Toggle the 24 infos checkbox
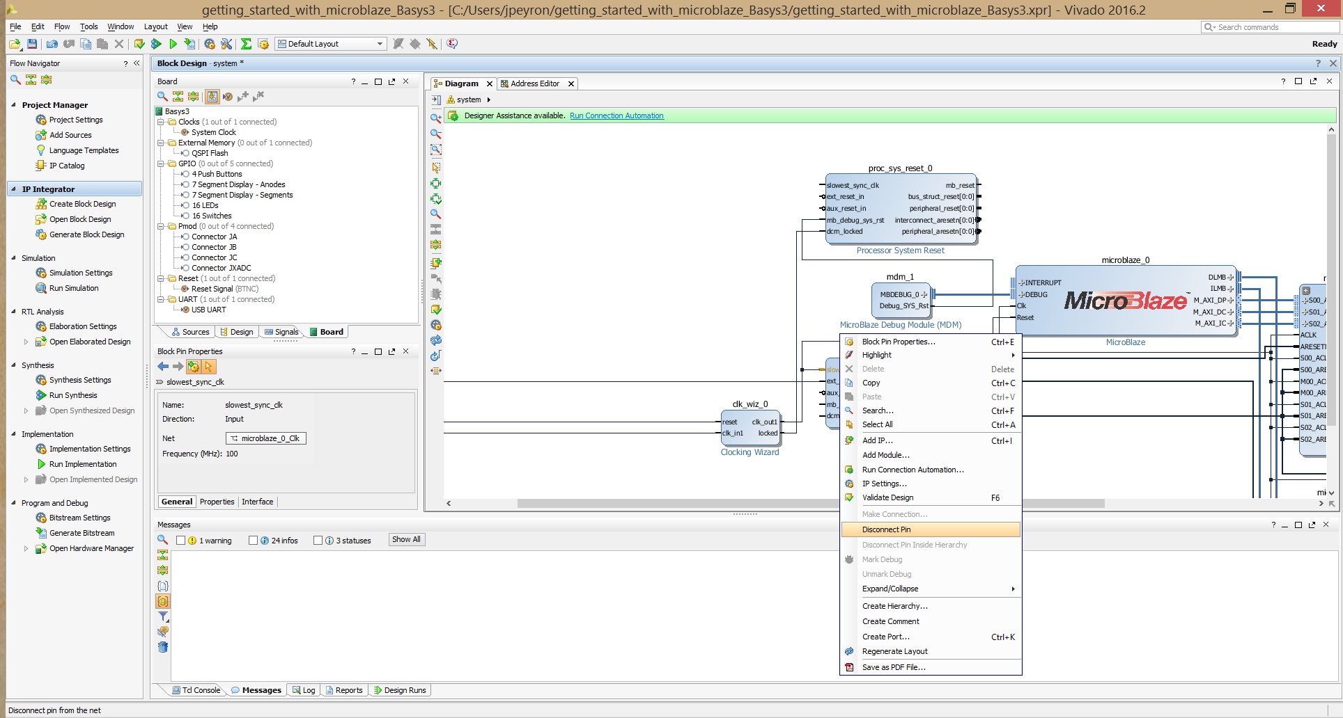The image size is (1343, 718). tap(254, 541)
